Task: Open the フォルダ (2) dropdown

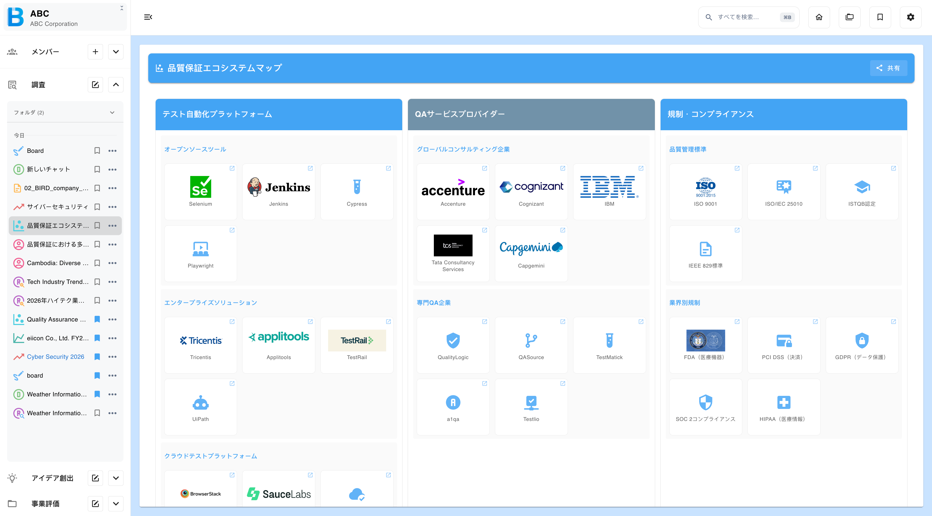Action: [65, 113]
